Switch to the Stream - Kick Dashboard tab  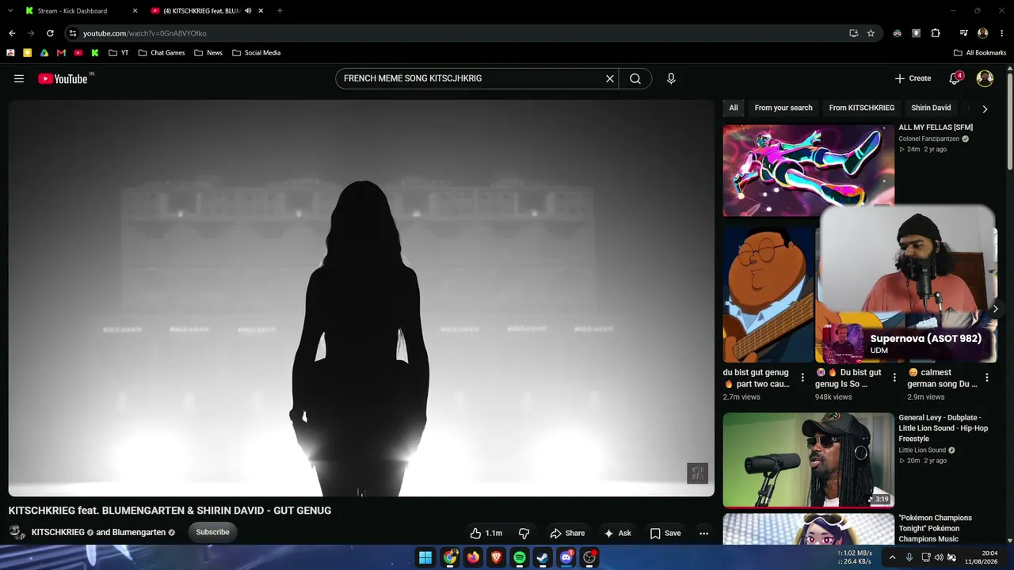pos(72,11)
